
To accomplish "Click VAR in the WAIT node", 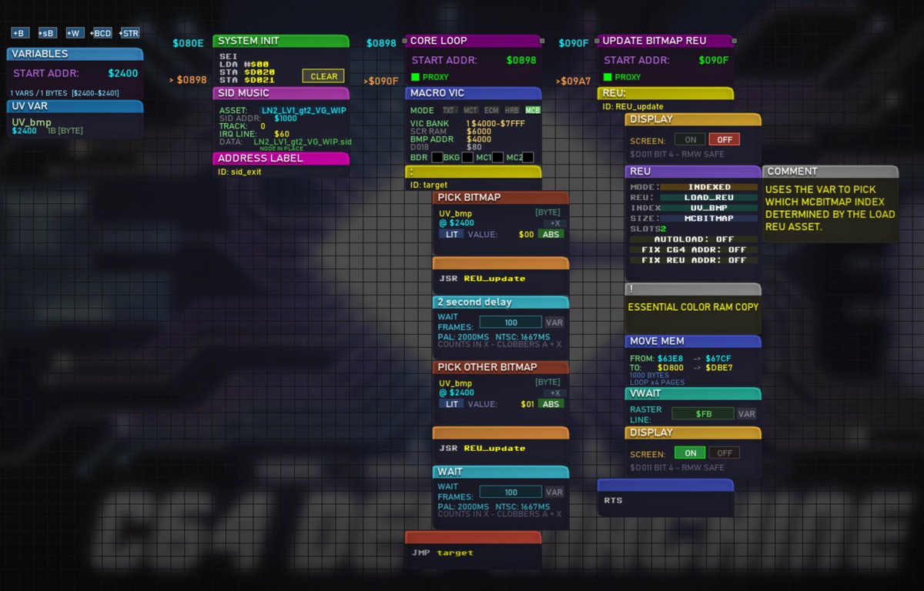I will 554,492.
